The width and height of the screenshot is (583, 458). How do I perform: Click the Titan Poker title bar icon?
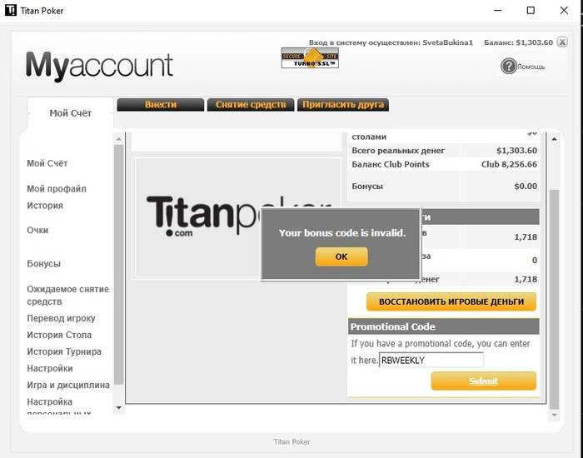pos(10,10)
